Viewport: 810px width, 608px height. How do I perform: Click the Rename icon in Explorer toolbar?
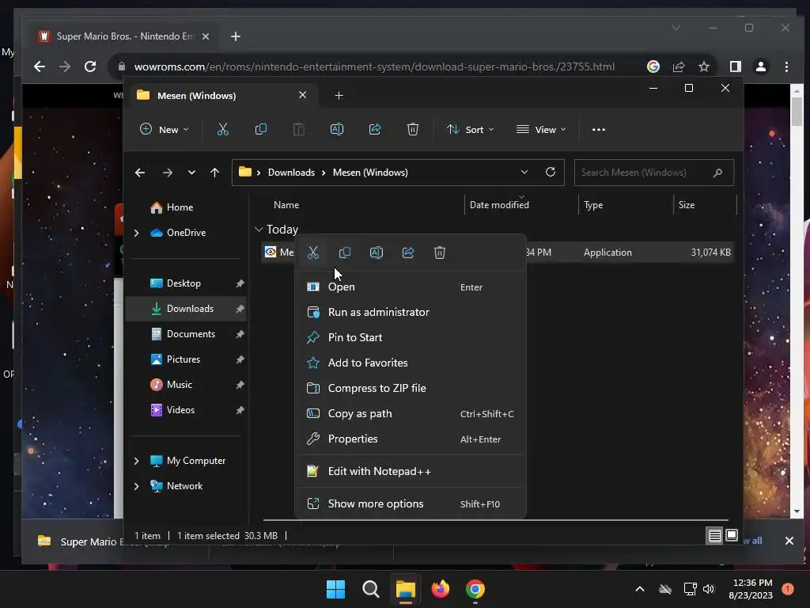337,129
